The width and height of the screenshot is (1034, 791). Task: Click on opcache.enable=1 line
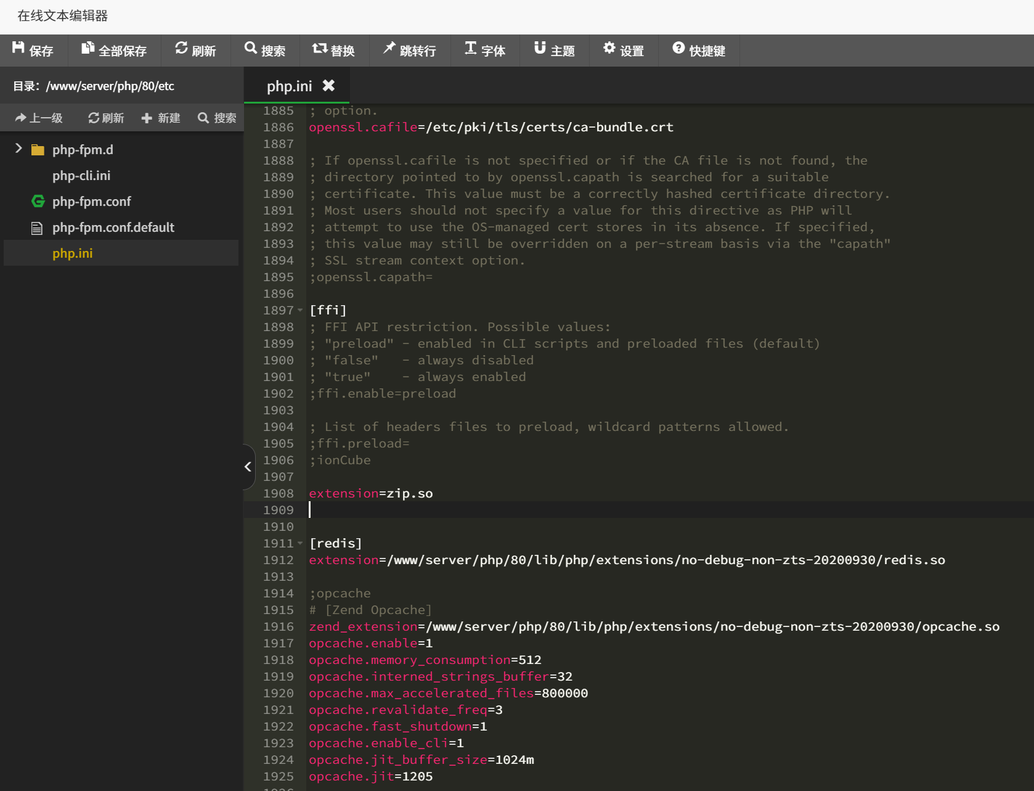371,643
